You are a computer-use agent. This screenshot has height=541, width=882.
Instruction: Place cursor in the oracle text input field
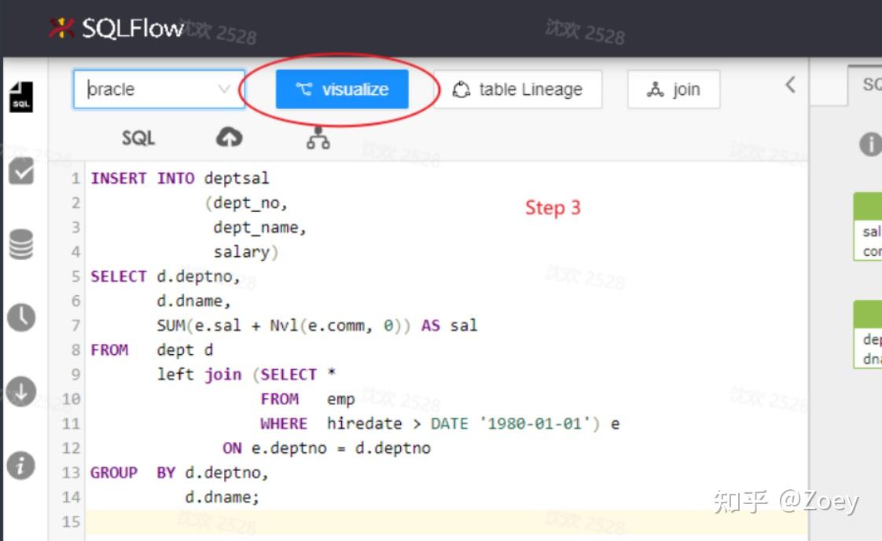tap(134, 90)
